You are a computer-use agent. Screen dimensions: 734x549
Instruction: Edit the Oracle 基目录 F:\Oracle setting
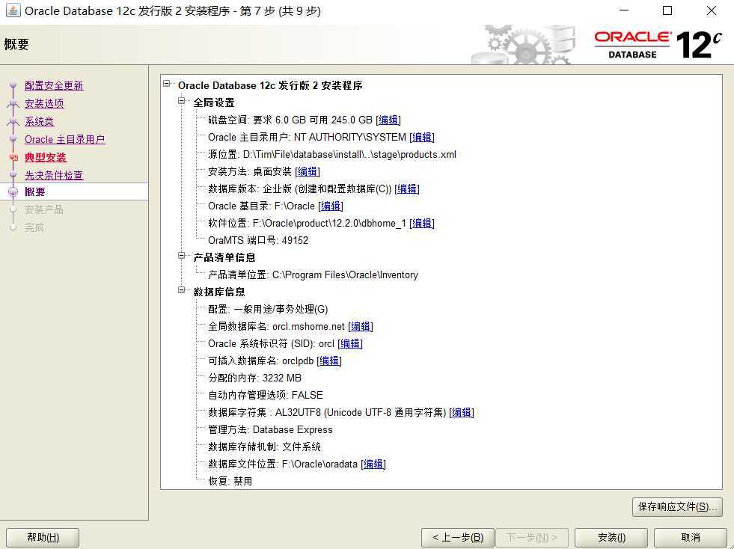[331, 206]
